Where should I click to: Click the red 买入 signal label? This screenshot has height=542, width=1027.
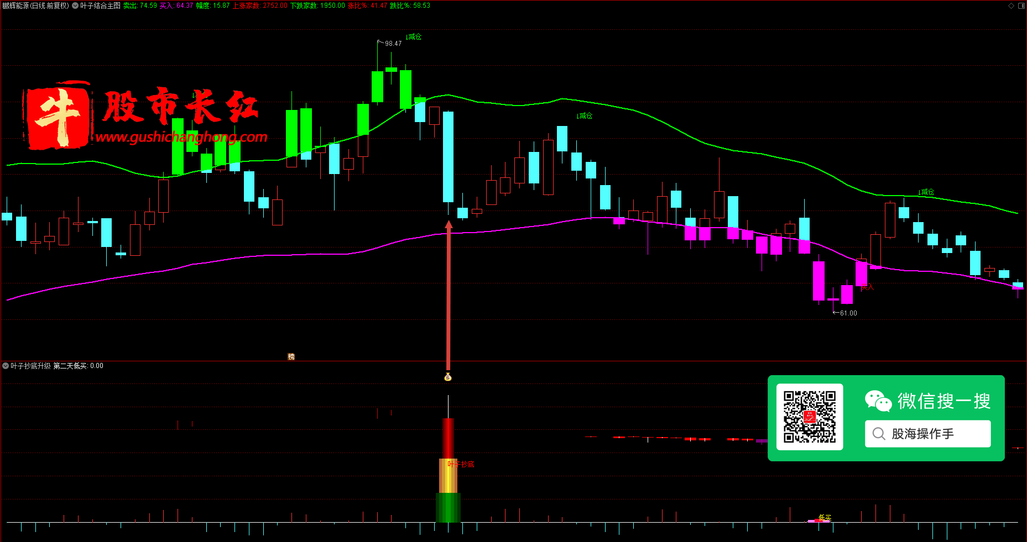(867, 287)
